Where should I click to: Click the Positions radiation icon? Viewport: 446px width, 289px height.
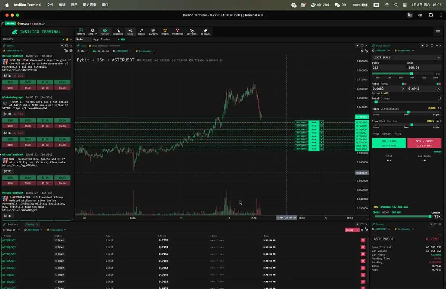coord(177,32)
